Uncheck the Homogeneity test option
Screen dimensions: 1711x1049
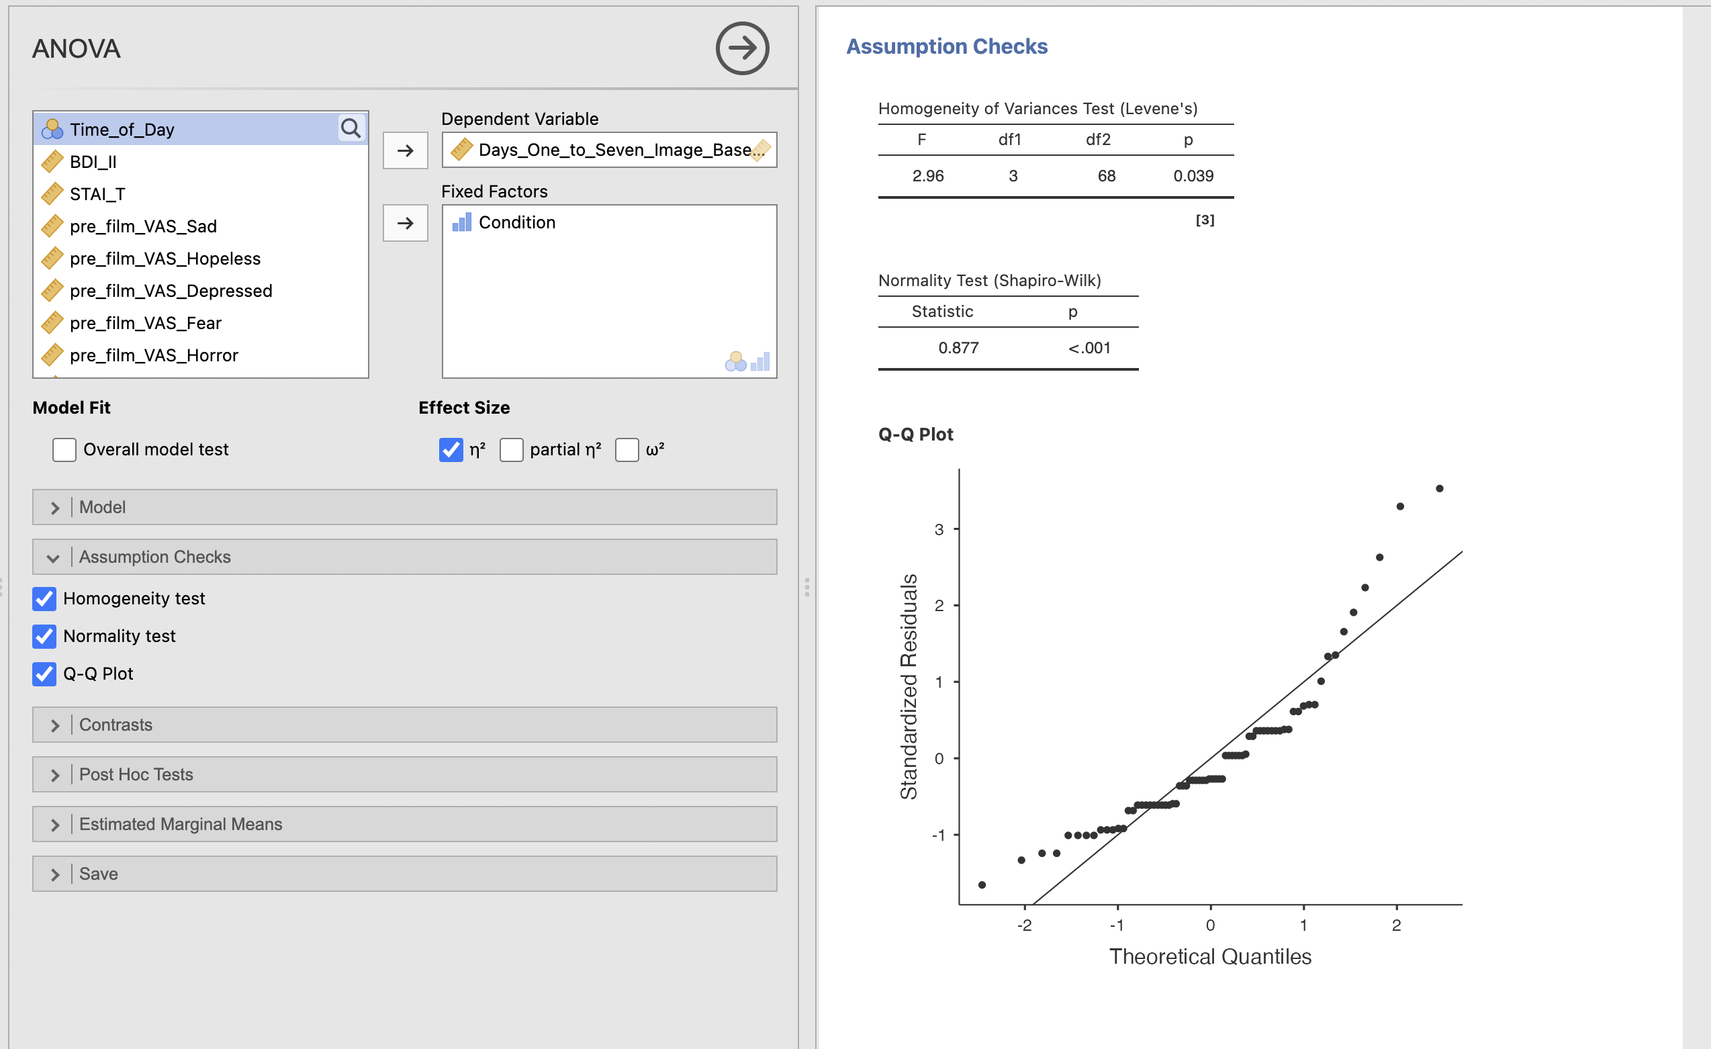coord(44,598)
